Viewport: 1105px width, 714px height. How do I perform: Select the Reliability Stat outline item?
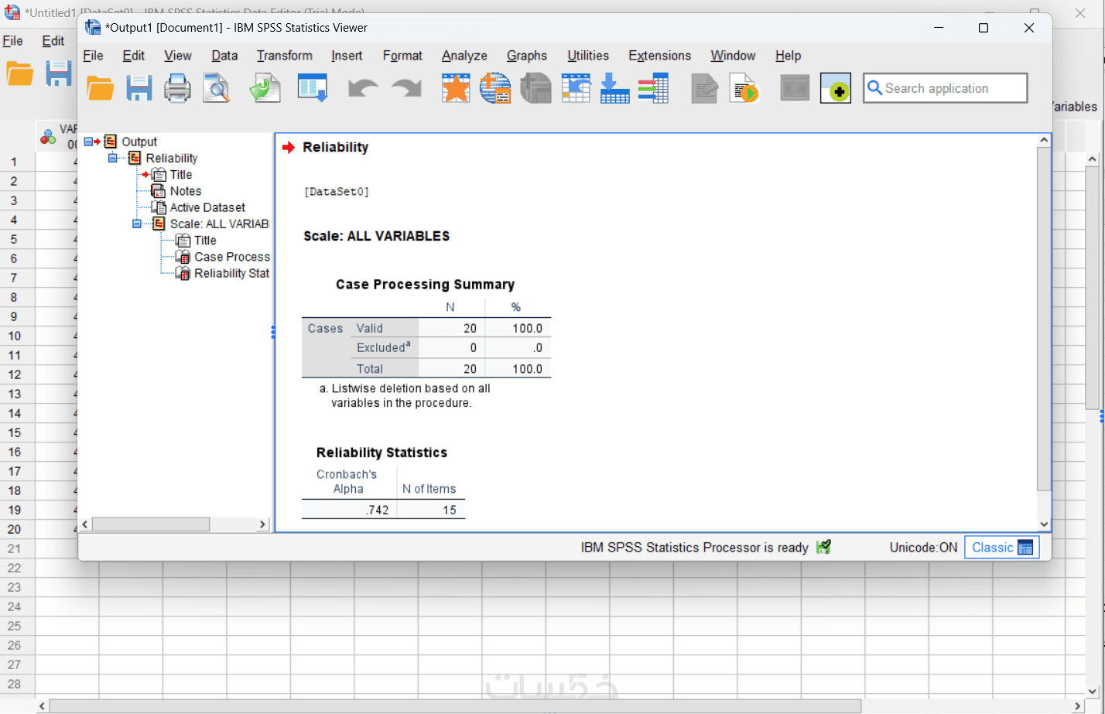(232, 273)
